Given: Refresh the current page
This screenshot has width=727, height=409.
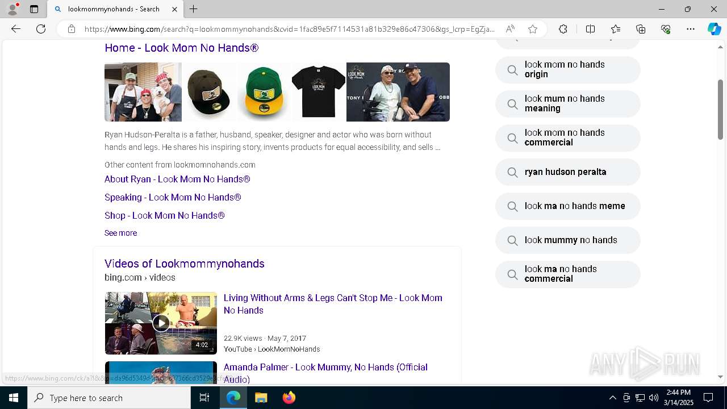Looking at the screenshot, I should tap(41, 29).
